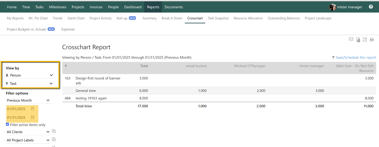Uncheck Filter active items only checkbox
The height and width of the screenshot is (147, 379).
click(7, 124)
